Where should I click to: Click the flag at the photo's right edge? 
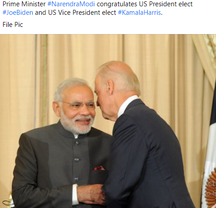click(x=210, y=149)
